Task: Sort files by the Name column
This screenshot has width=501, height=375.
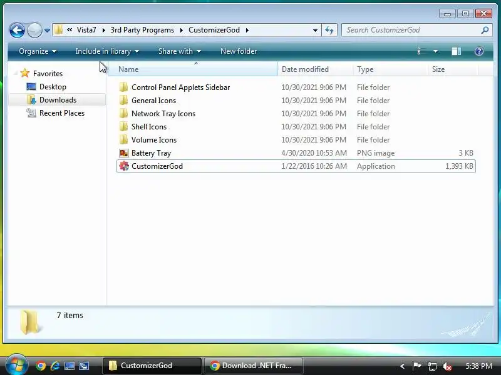Action: [x=193, y=69]
